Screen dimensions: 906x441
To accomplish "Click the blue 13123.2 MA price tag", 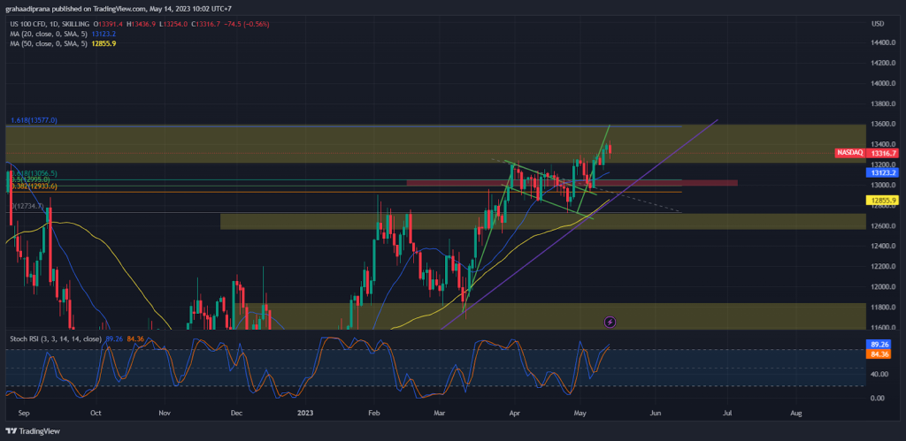I will pyautogui.click(x=884, y=172).
